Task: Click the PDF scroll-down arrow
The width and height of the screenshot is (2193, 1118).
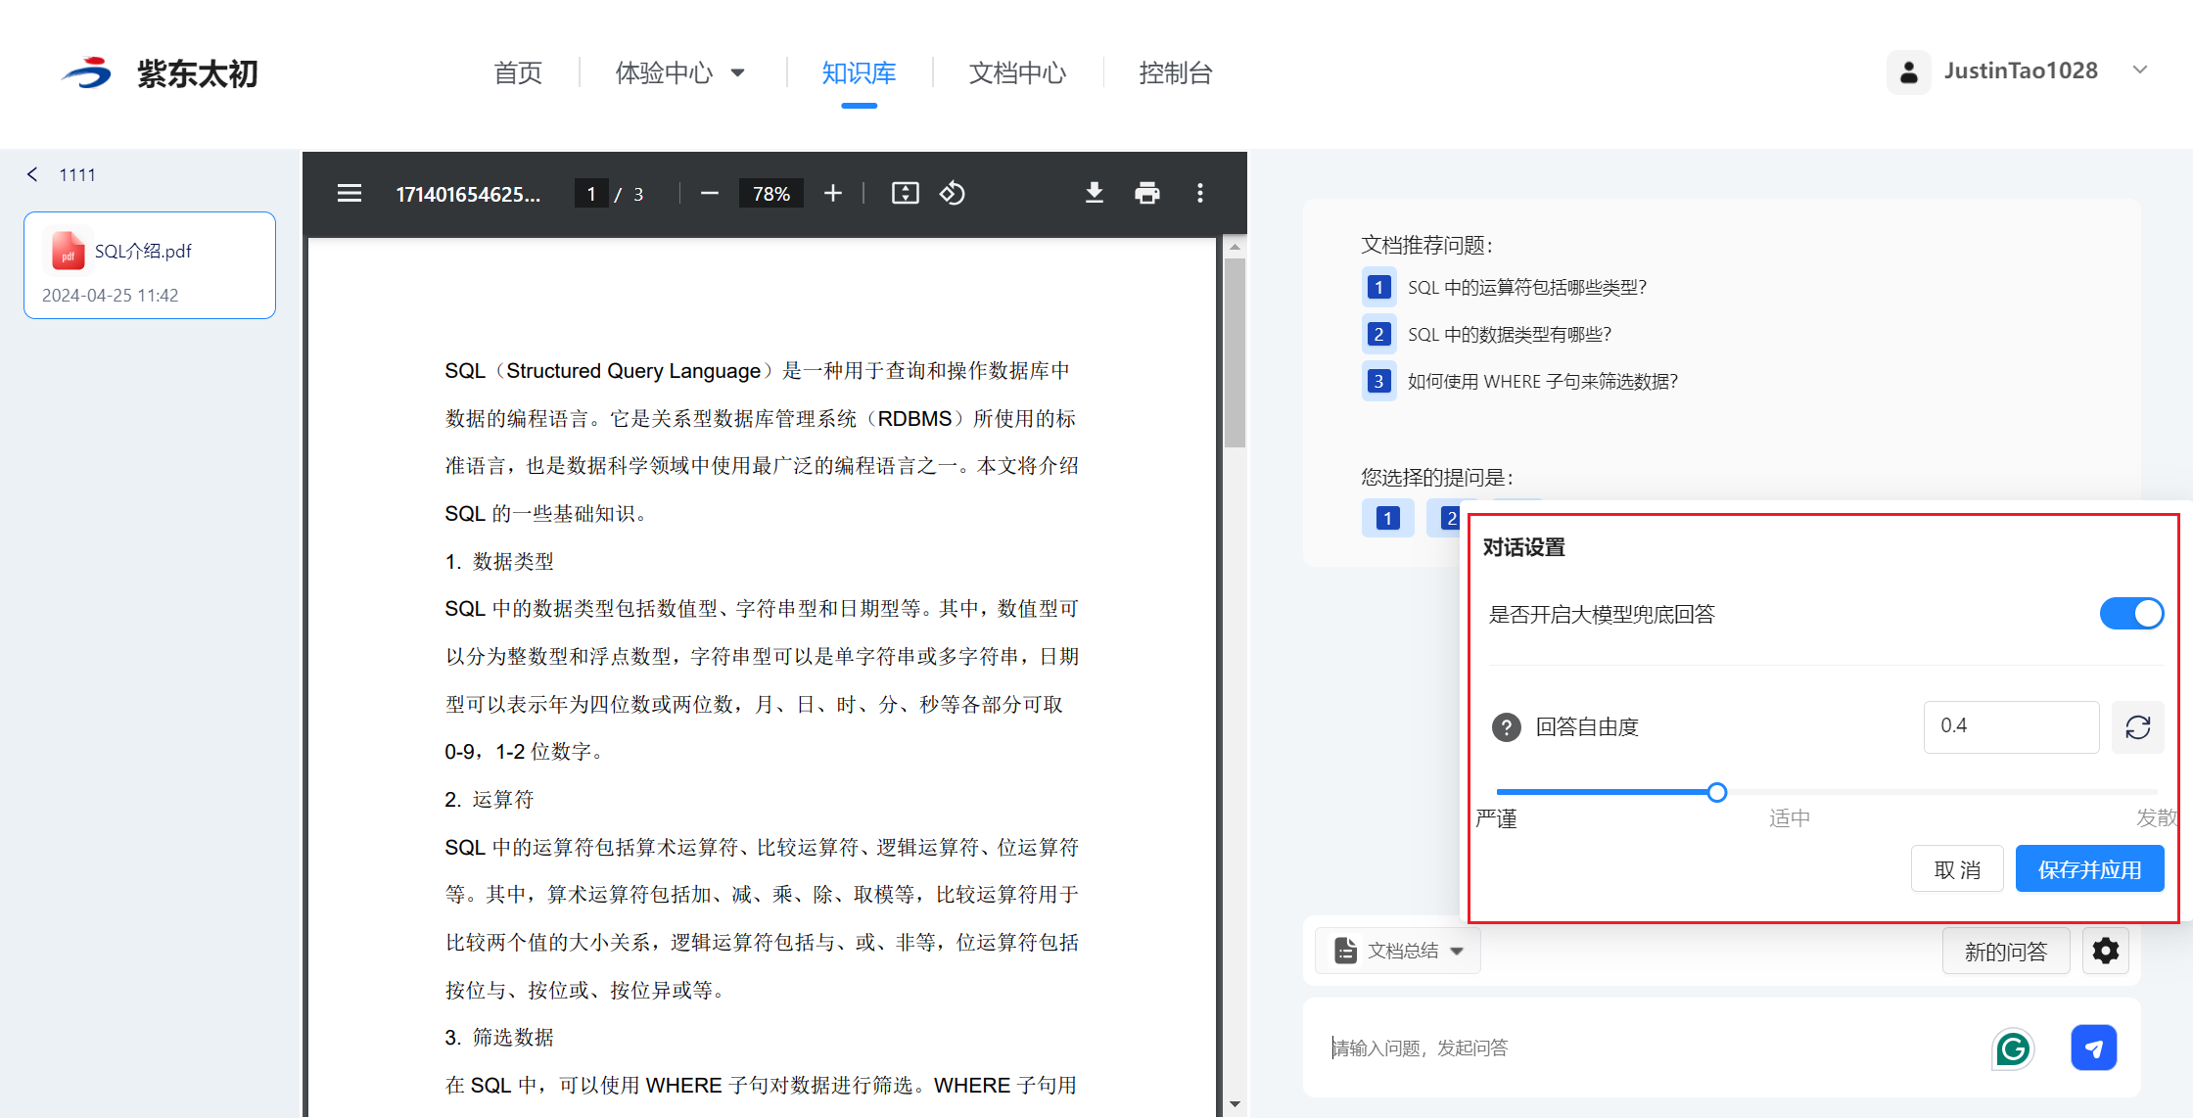Action: (1235, 1104)
